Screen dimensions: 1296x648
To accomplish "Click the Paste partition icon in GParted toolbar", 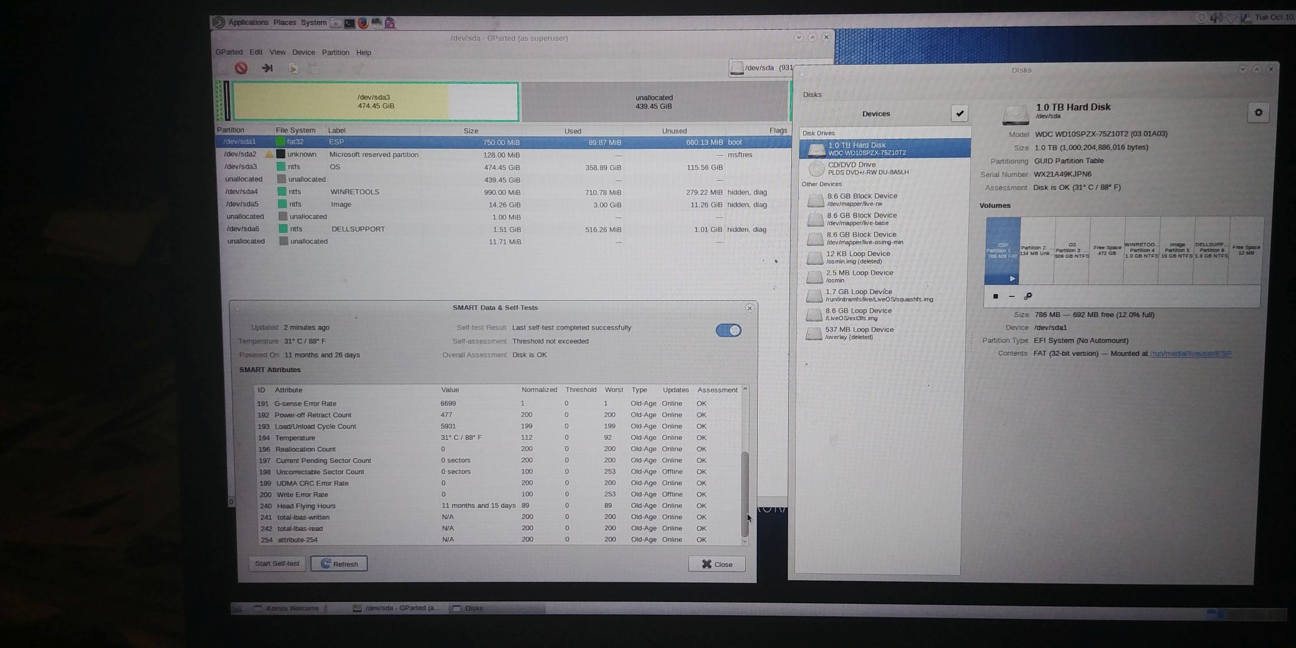I will tap(314, 69).
